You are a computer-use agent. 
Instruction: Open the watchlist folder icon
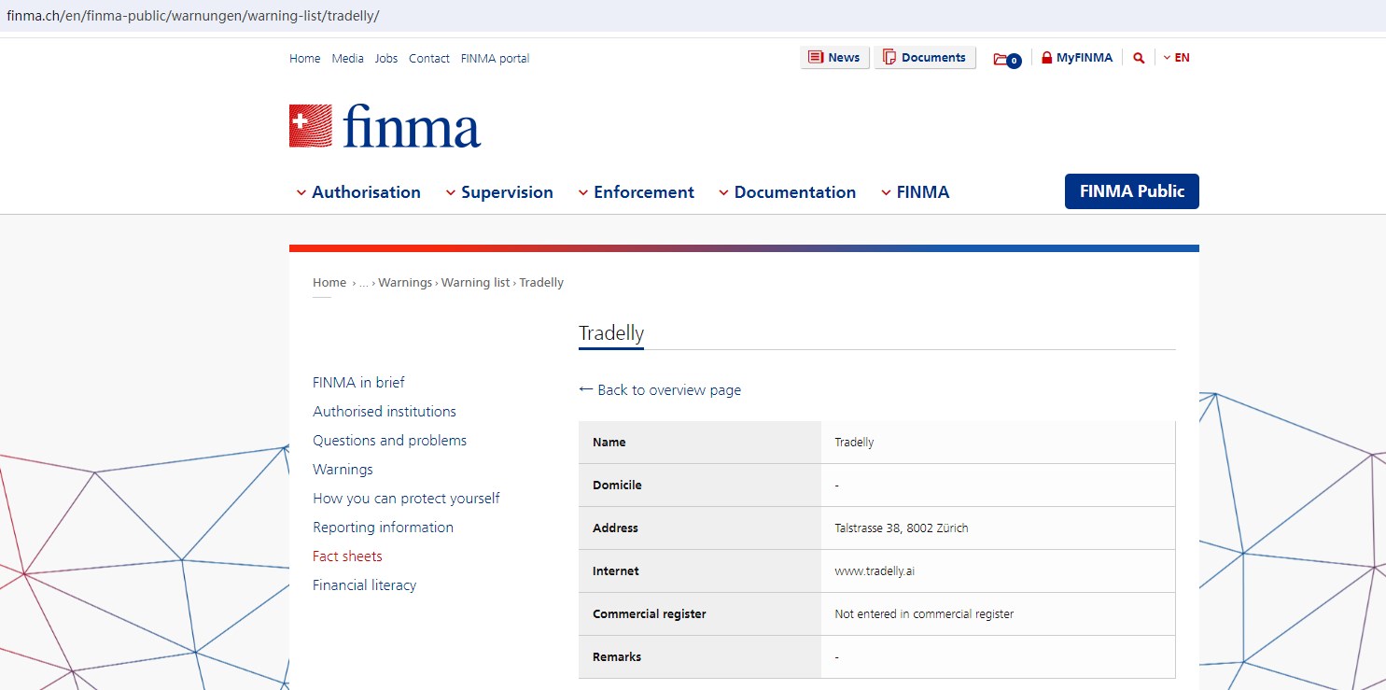(x=1007, y=59)
